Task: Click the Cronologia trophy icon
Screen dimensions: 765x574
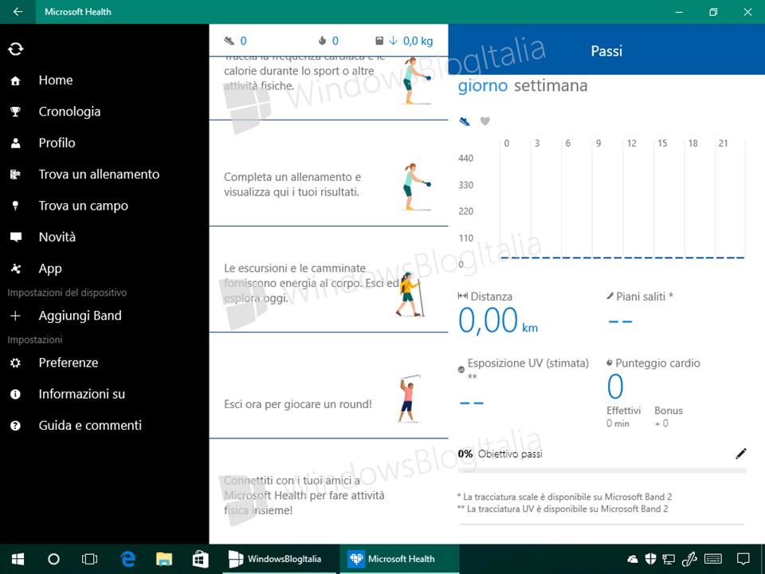Action: [x=16, y=112]
